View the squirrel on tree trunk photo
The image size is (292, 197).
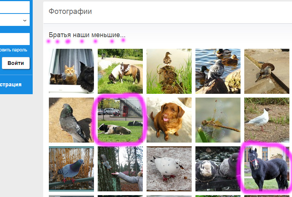120,169
